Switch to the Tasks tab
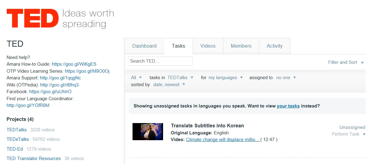The image size is (386, 164). (x=178, y=46)
